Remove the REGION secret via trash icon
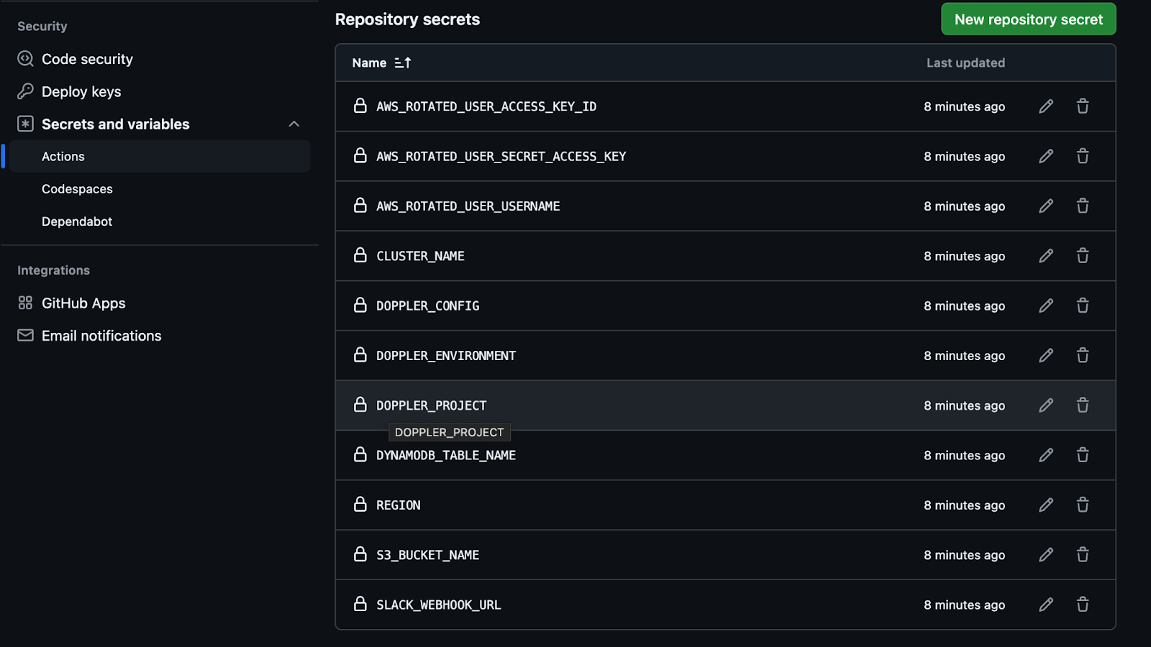This screenshot has width=1151, height=647. [1083, 505]
